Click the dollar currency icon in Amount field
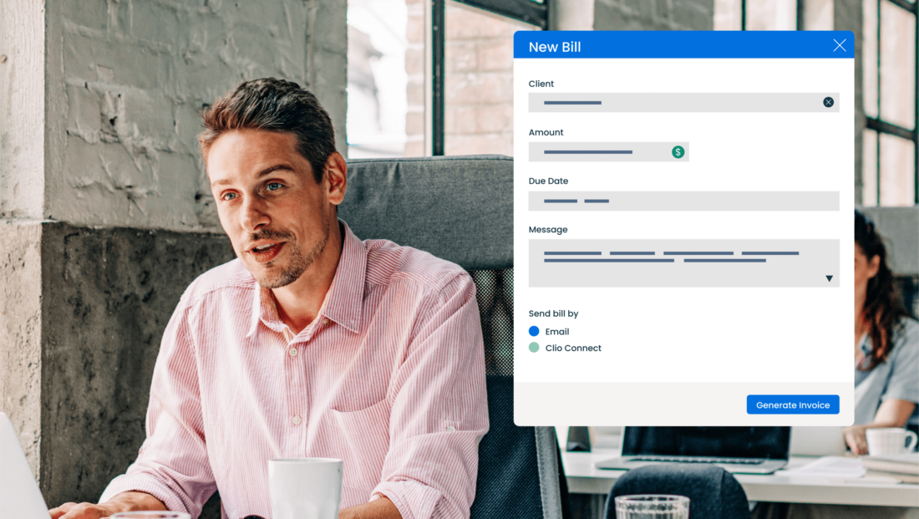919x519 pixels. click(678, 151)
